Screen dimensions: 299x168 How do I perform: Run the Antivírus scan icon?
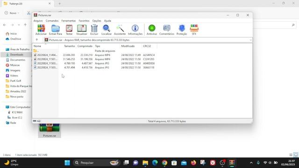pyautogui.click(x=152, y=30)
